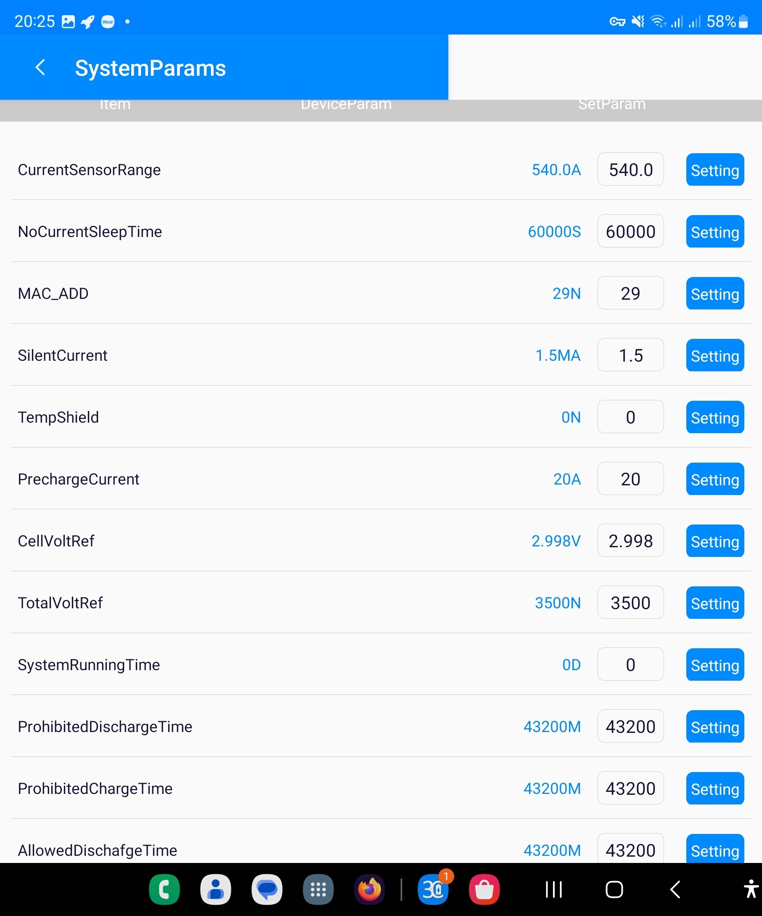Edit the SilentCurrent value field

pos(630,355)
